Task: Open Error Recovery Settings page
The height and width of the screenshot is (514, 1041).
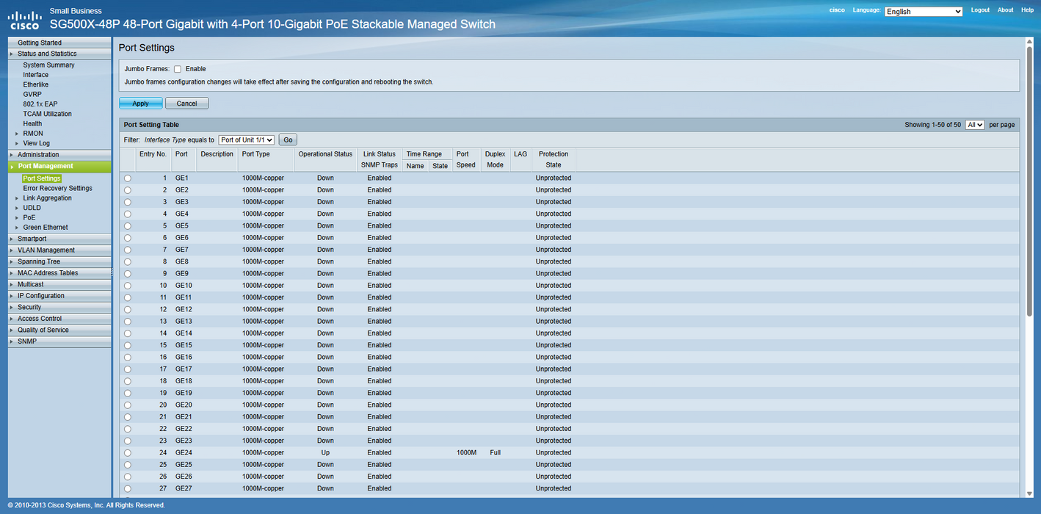Action: pos(57,189)
